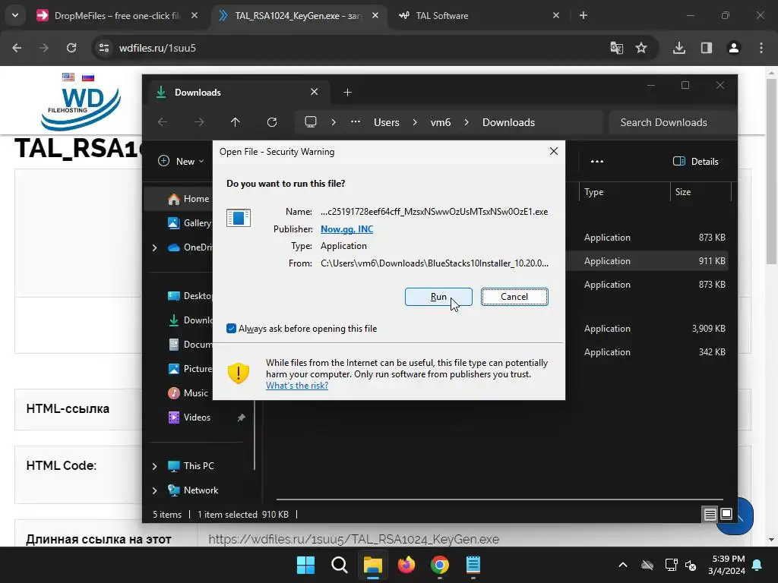
Task: Open Chrome downloads icon
Action: [x=678, y=48]
